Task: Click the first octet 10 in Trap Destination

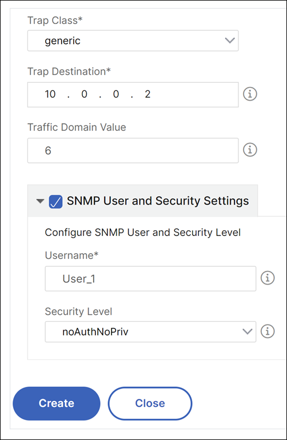Action: tap(50, 94)
